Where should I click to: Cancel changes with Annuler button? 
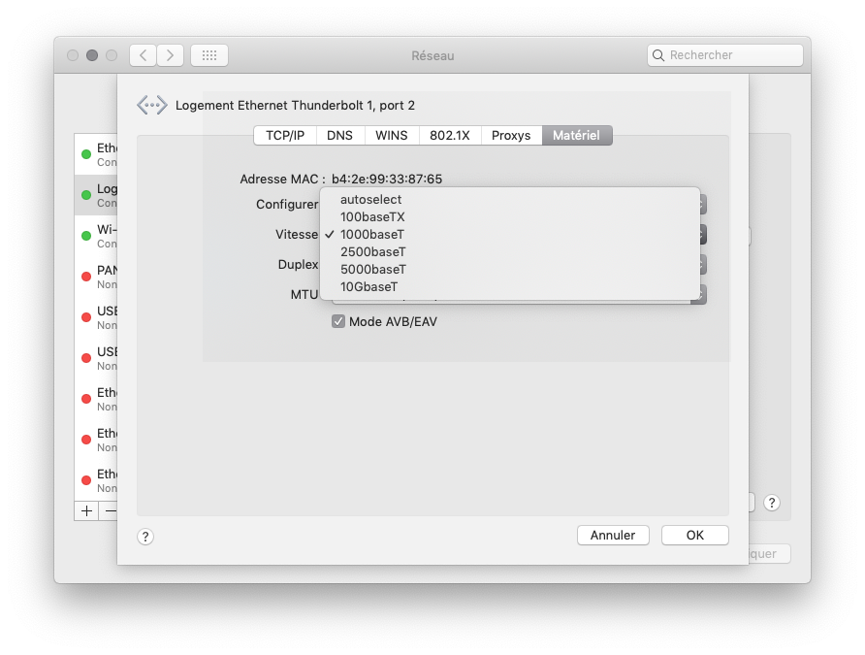click(613, 536)
